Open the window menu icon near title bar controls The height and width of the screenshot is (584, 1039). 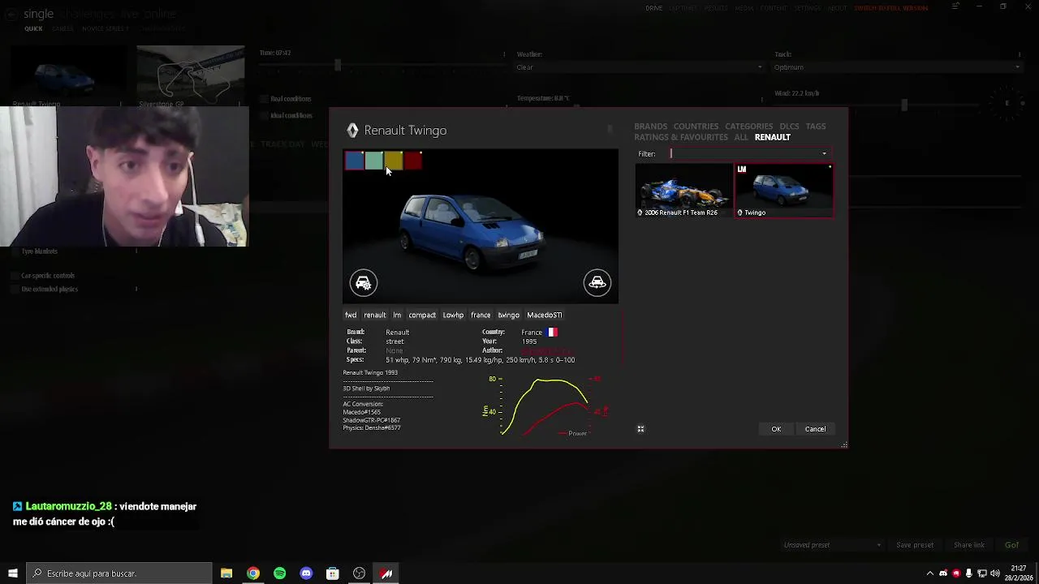[955, 6]
